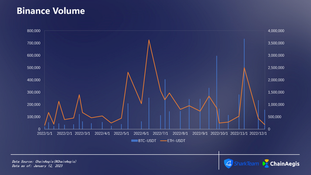
Task: Click the tallest blue bar near 2022/11/1
Action: tap(244, 84)
